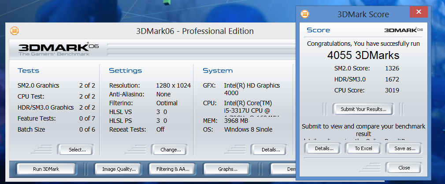Click Submit Your Results button
445x184 pixels.
coord(363,109)
